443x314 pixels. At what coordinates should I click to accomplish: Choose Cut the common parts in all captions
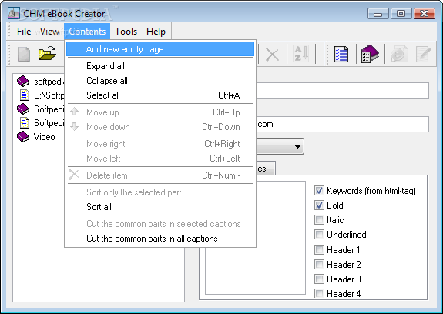tap(160, 239)
